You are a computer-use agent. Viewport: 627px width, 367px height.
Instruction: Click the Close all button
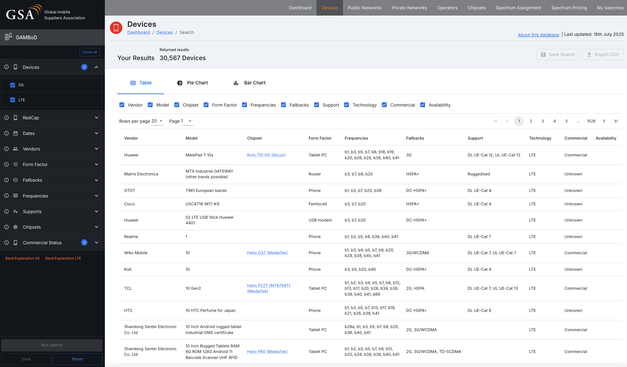(x=90, y=52)
